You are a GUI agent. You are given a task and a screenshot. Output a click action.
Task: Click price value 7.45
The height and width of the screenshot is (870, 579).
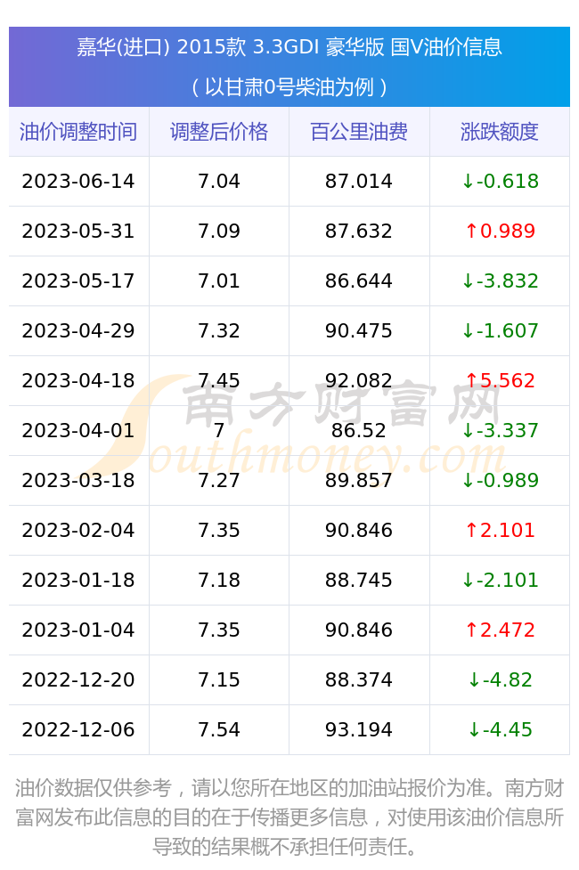(219, 381)
